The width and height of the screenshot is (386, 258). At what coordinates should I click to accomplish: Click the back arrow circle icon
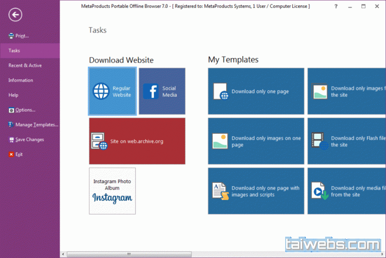coord(15,15)
